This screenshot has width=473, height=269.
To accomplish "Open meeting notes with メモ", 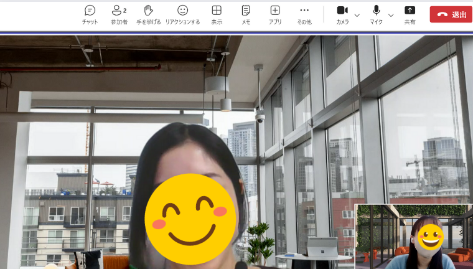I will pos(246,15).
